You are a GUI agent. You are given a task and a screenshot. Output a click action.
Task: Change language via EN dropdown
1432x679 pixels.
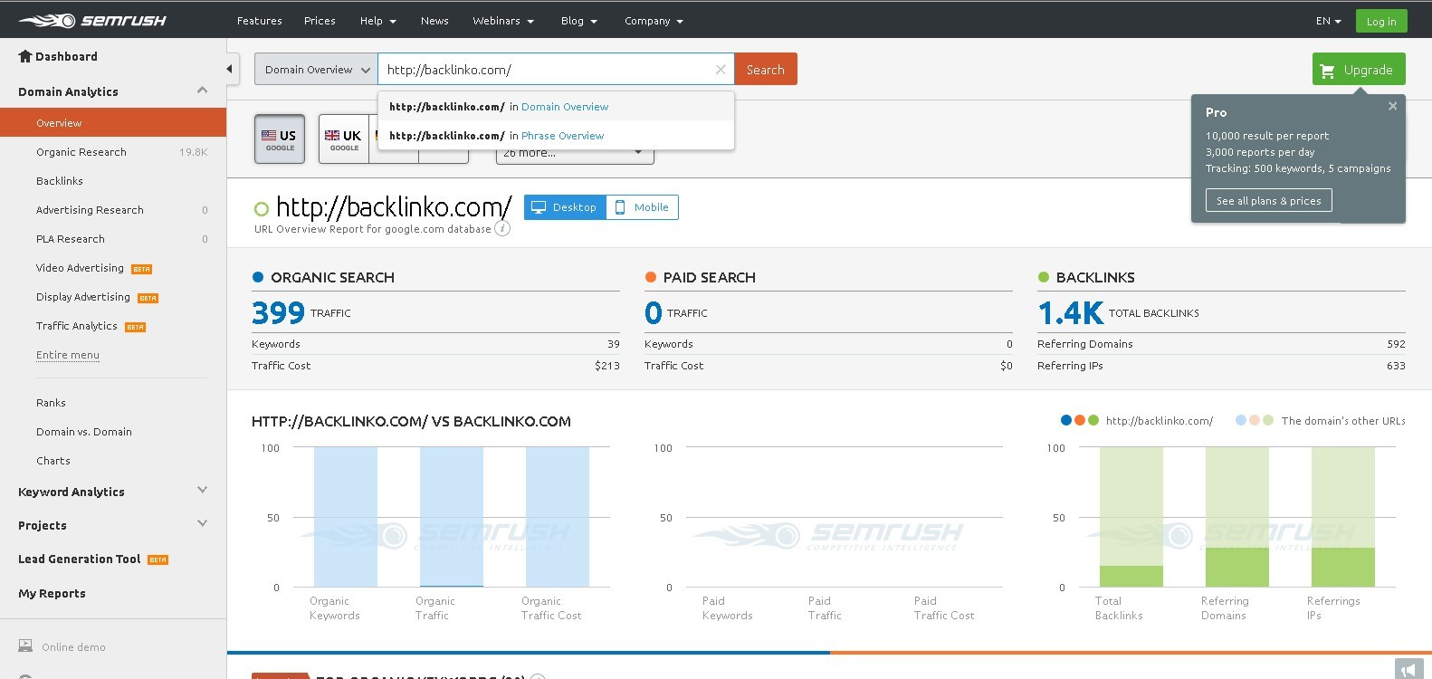(1328, 21)
